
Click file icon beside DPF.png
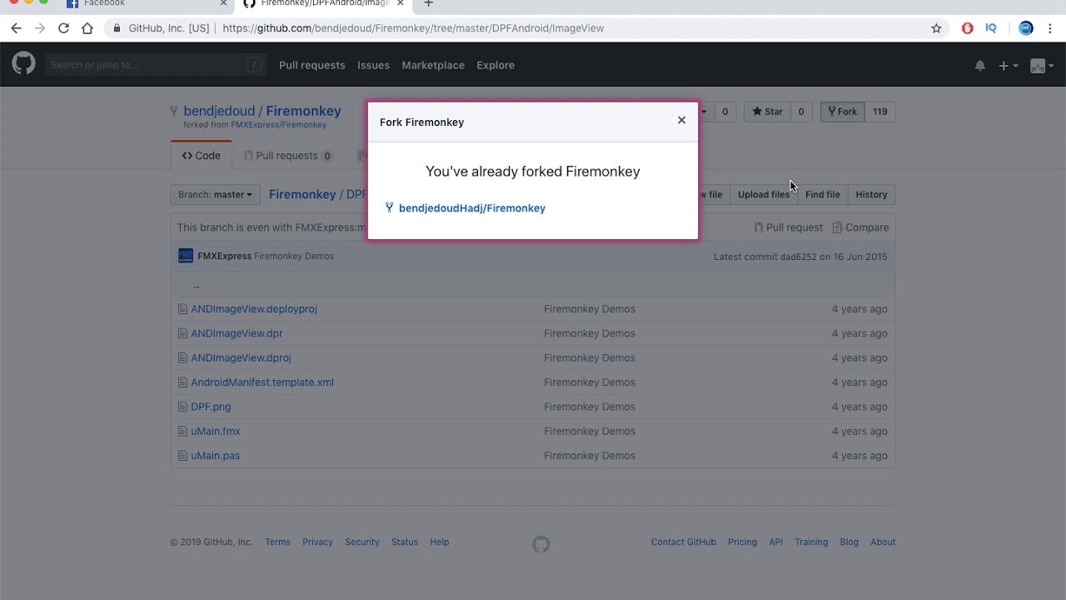pos(182,407)
